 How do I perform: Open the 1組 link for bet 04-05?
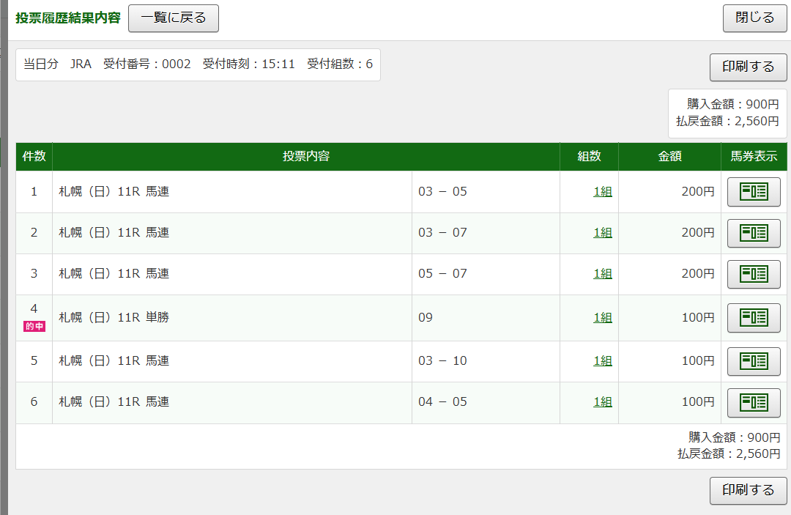pos(602,402)
